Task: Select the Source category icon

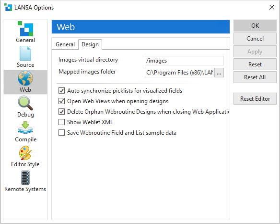Action: point(25,53)
